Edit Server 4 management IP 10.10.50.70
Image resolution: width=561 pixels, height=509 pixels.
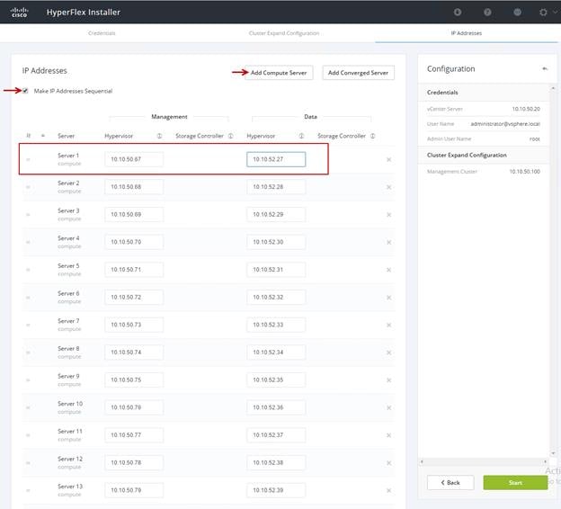pyautogui.click(x=134, y=242)
